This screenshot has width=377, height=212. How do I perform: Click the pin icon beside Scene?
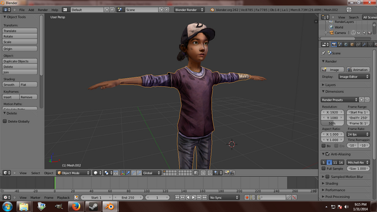click(323, 53)
